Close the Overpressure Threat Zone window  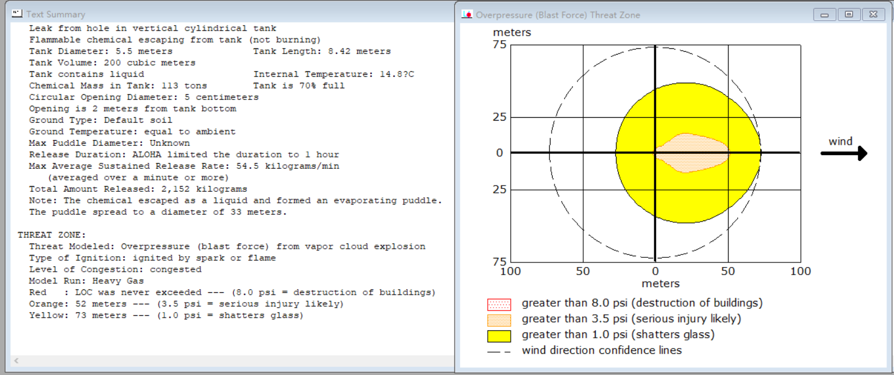coord(873,15)
